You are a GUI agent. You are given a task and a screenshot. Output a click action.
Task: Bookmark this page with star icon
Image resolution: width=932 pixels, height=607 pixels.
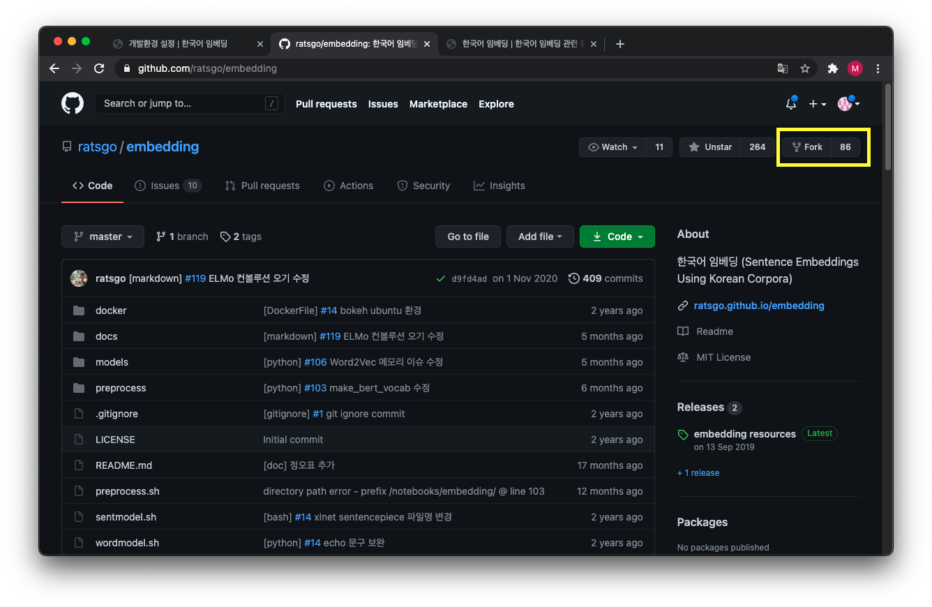805,68
